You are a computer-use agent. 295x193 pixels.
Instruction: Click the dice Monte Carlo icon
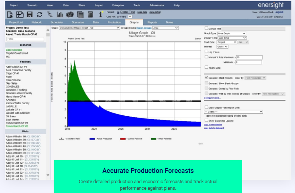click(x=70, y=14)
